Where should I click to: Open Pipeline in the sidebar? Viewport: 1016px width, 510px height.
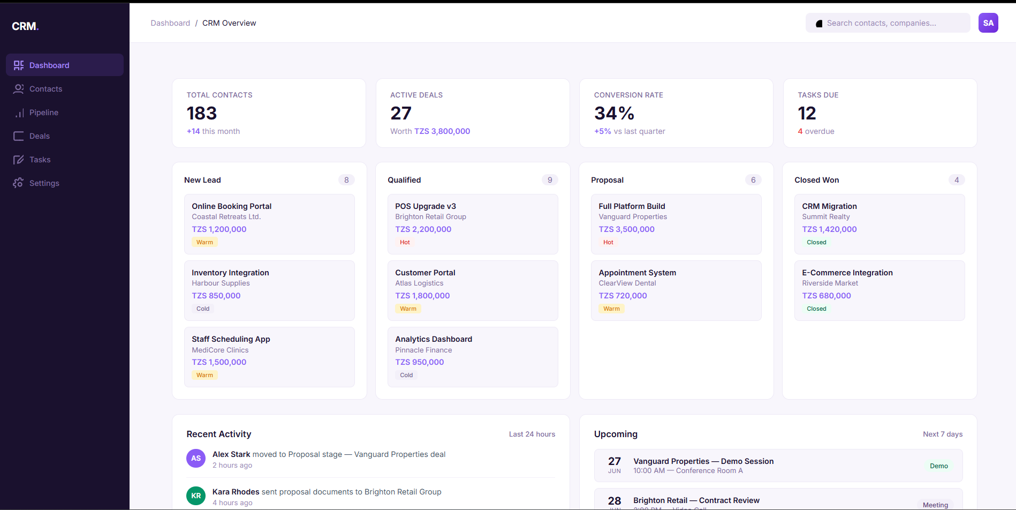65,112
